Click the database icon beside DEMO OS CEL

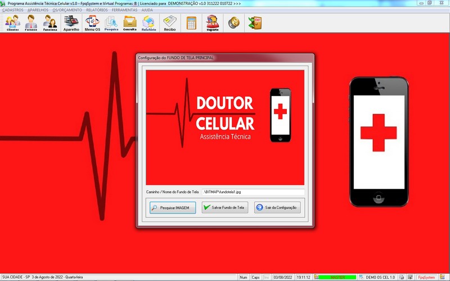(361, 277)
